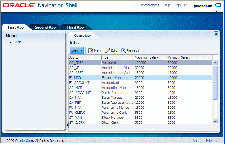Viewport: 225px width, 144px height.
Task: Select the ST_MAN job id cell
Action: point(85,118)
